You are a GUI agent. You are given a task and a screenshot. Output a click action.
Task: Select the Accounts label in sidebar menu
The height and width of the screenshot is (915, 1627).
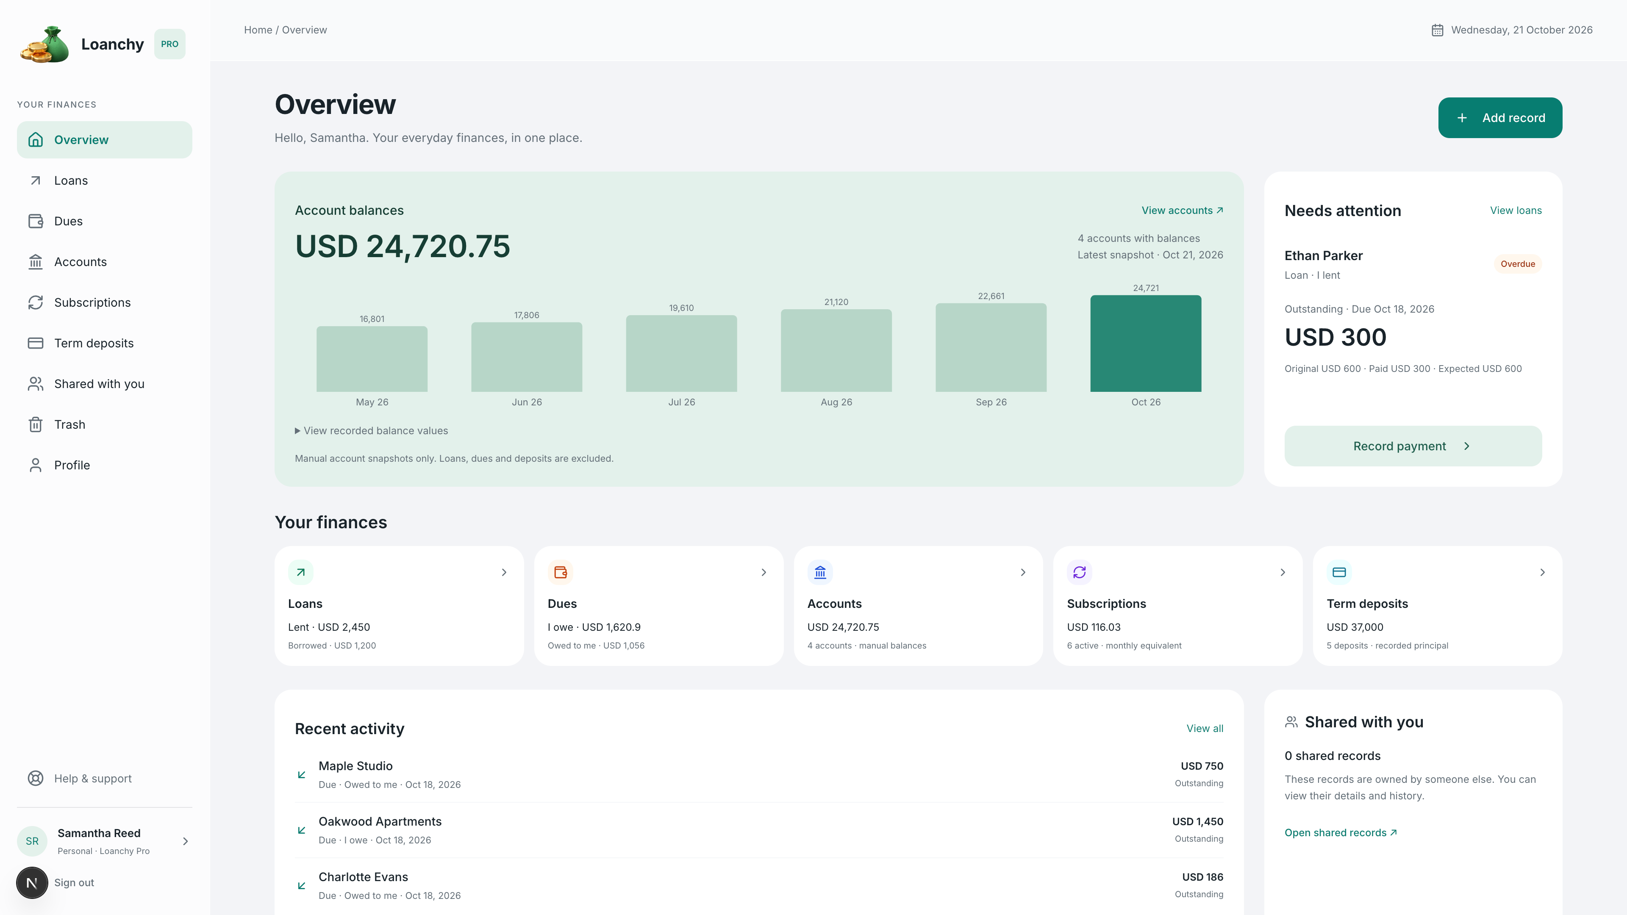point(80,262)
